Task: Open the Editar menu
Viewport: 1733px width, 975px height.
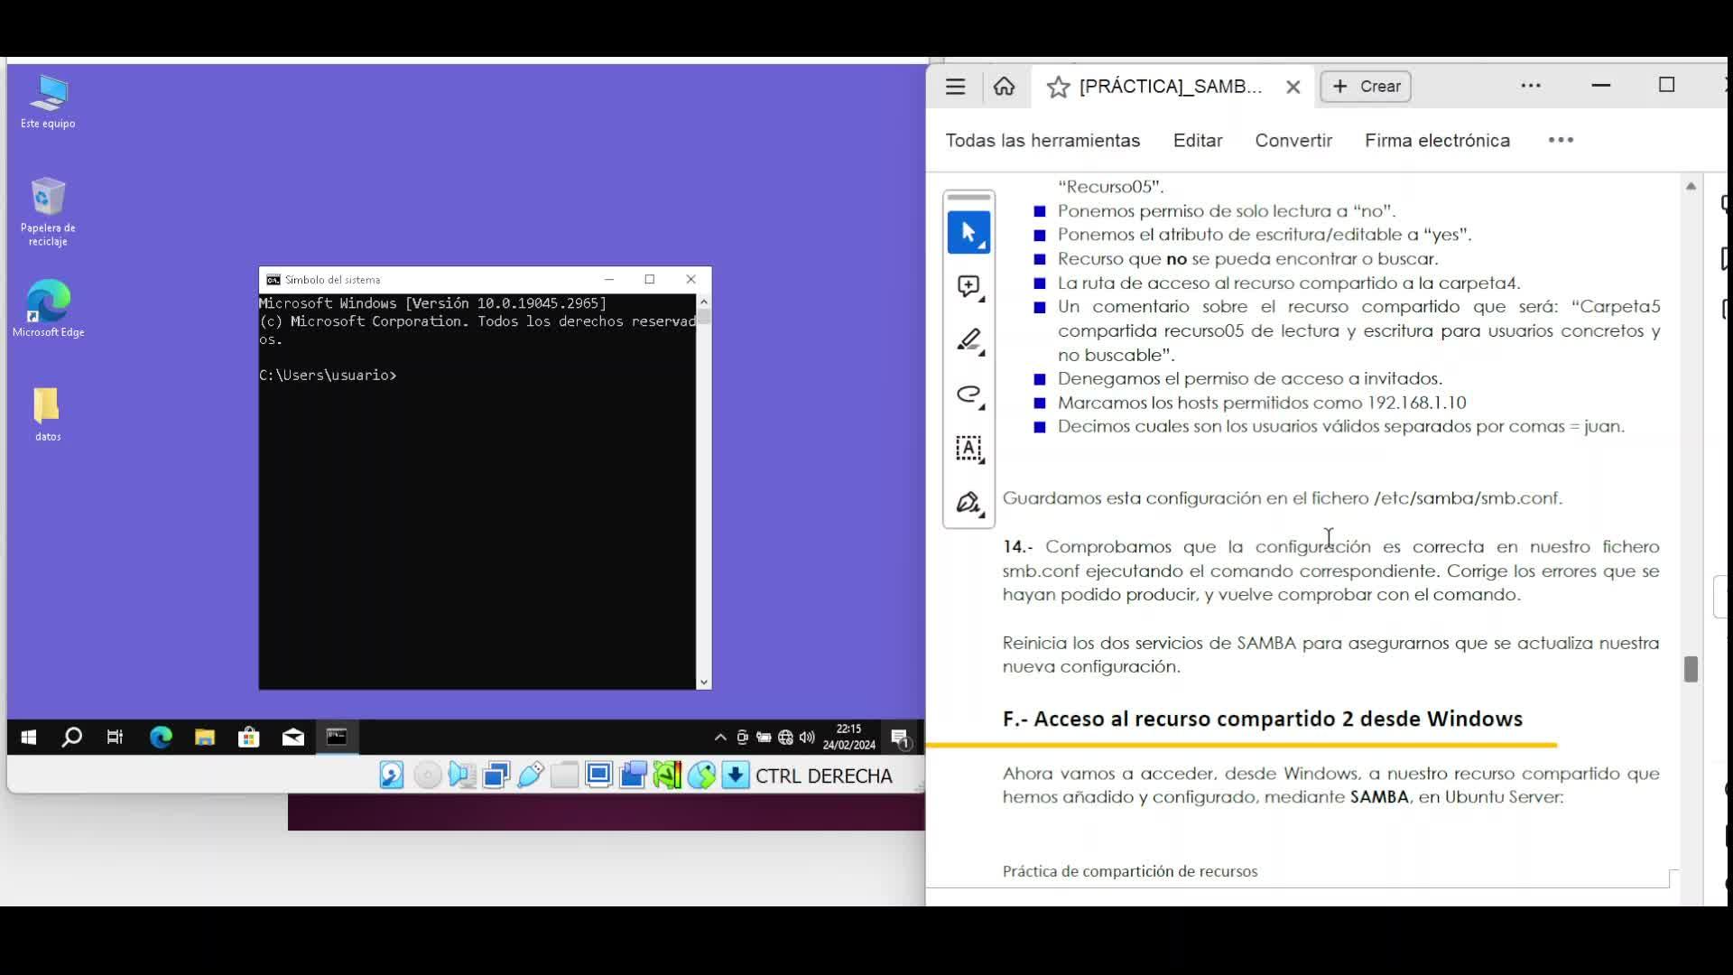Action: 1198,141
